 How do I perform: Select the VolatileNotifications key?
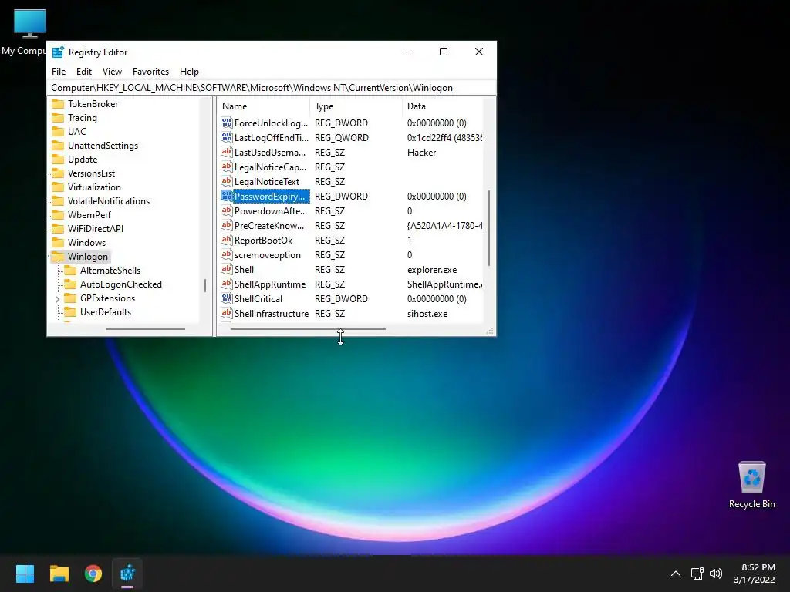(109, 201)
